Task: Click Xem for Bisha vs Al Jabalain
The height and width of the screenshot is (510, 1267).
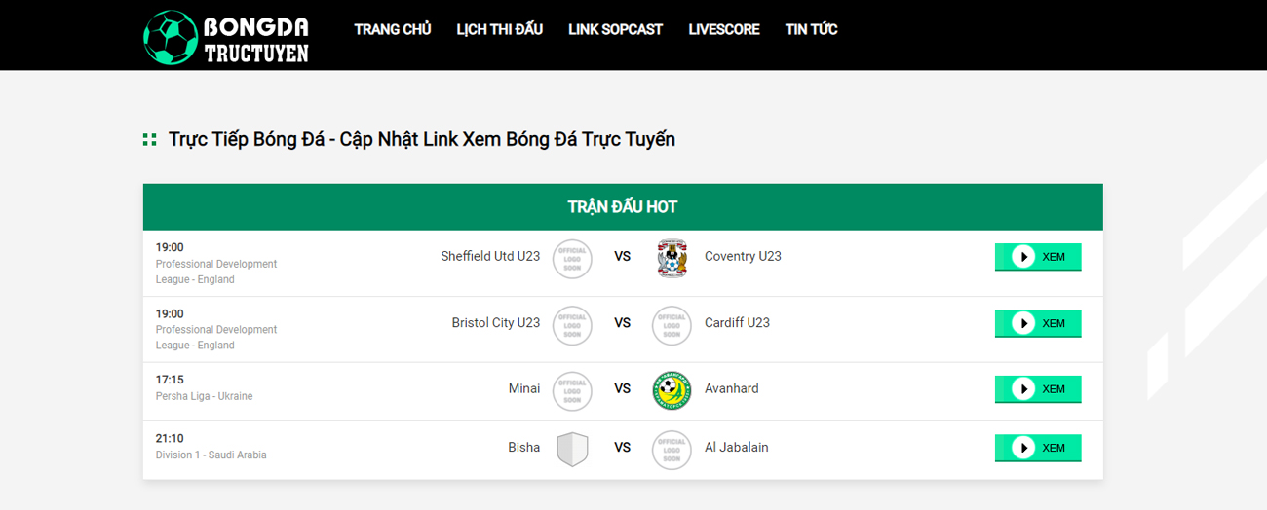Action: pyautogui.click(x=1038, y=448)
